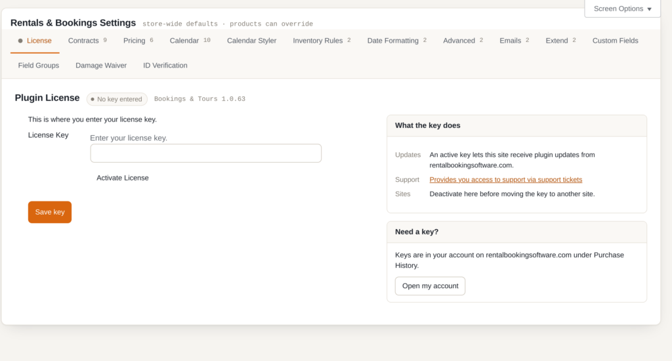Go to the Calendar tab

pyautogui.click(x=190, y=41)
